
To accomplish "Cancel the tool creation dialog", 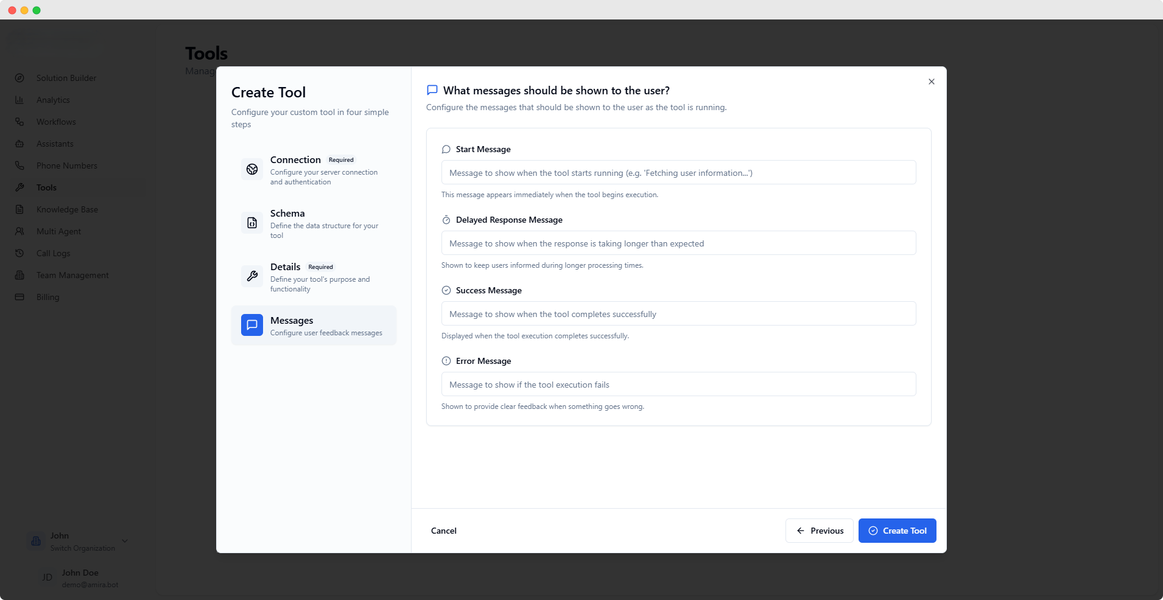I will [x=443, y=530].
